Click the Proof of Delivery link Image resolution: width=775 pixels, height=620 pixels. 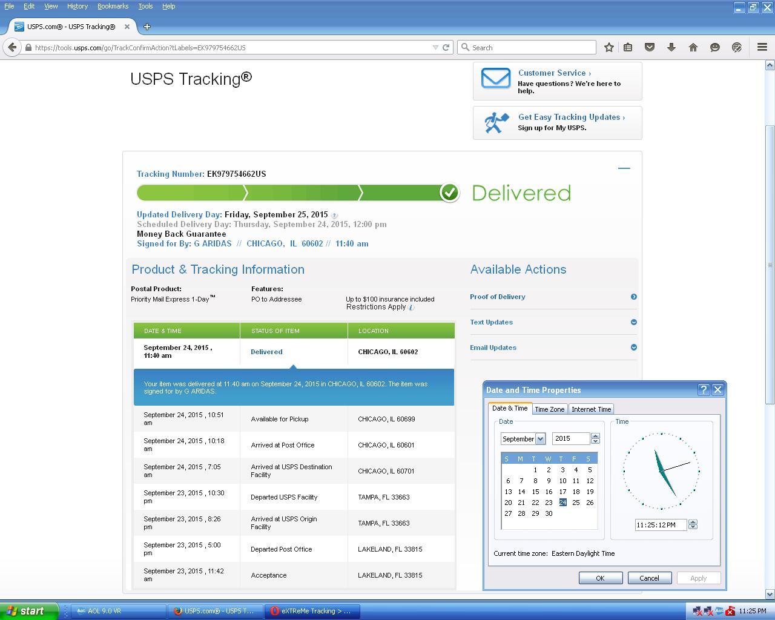[498, 297]
